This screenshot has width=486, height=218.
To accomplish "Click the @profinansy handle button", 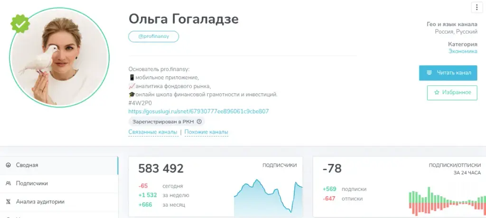I will [x=153, y=36].
